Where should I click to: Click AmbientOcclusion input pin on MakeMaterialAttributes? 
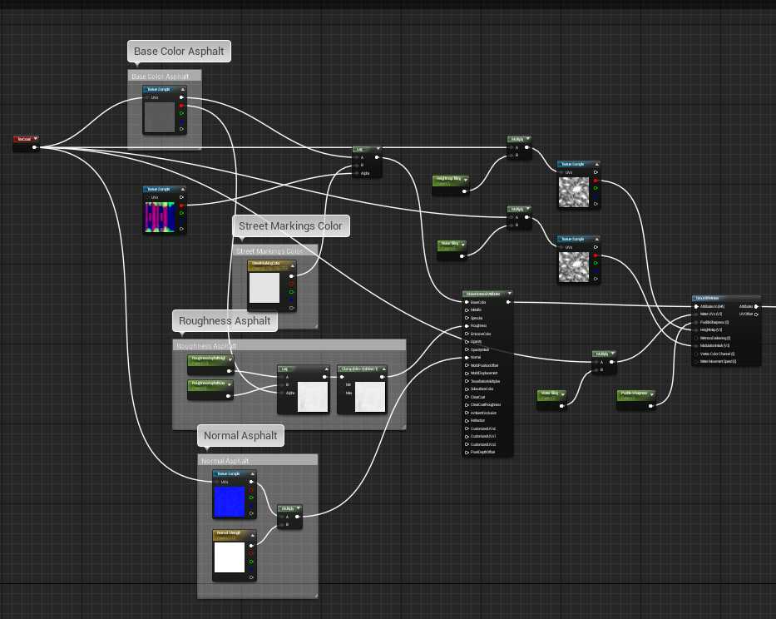coord(467,413)
